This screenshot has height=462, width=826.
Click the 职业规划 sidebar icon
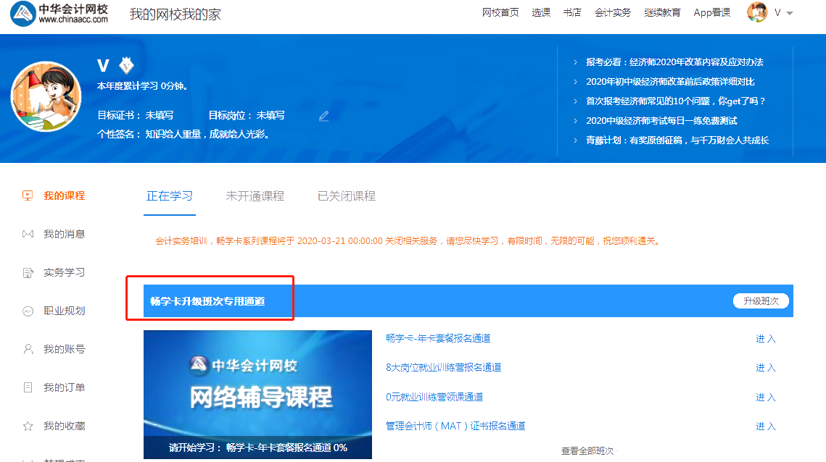coord(28,311)
